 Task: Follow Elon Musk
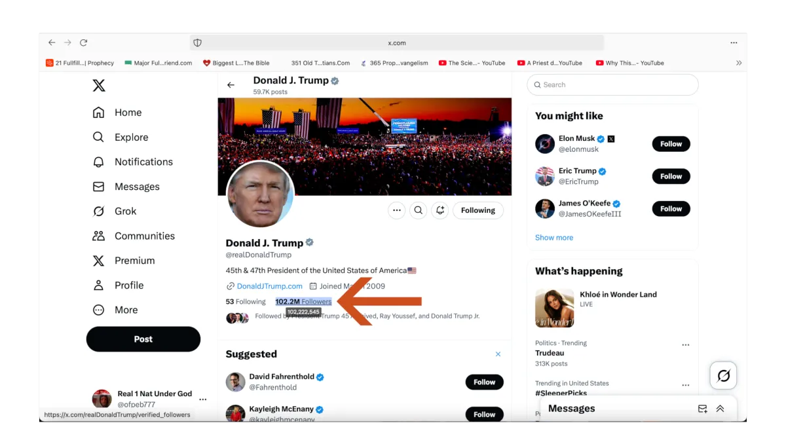(x=671, y=144)
